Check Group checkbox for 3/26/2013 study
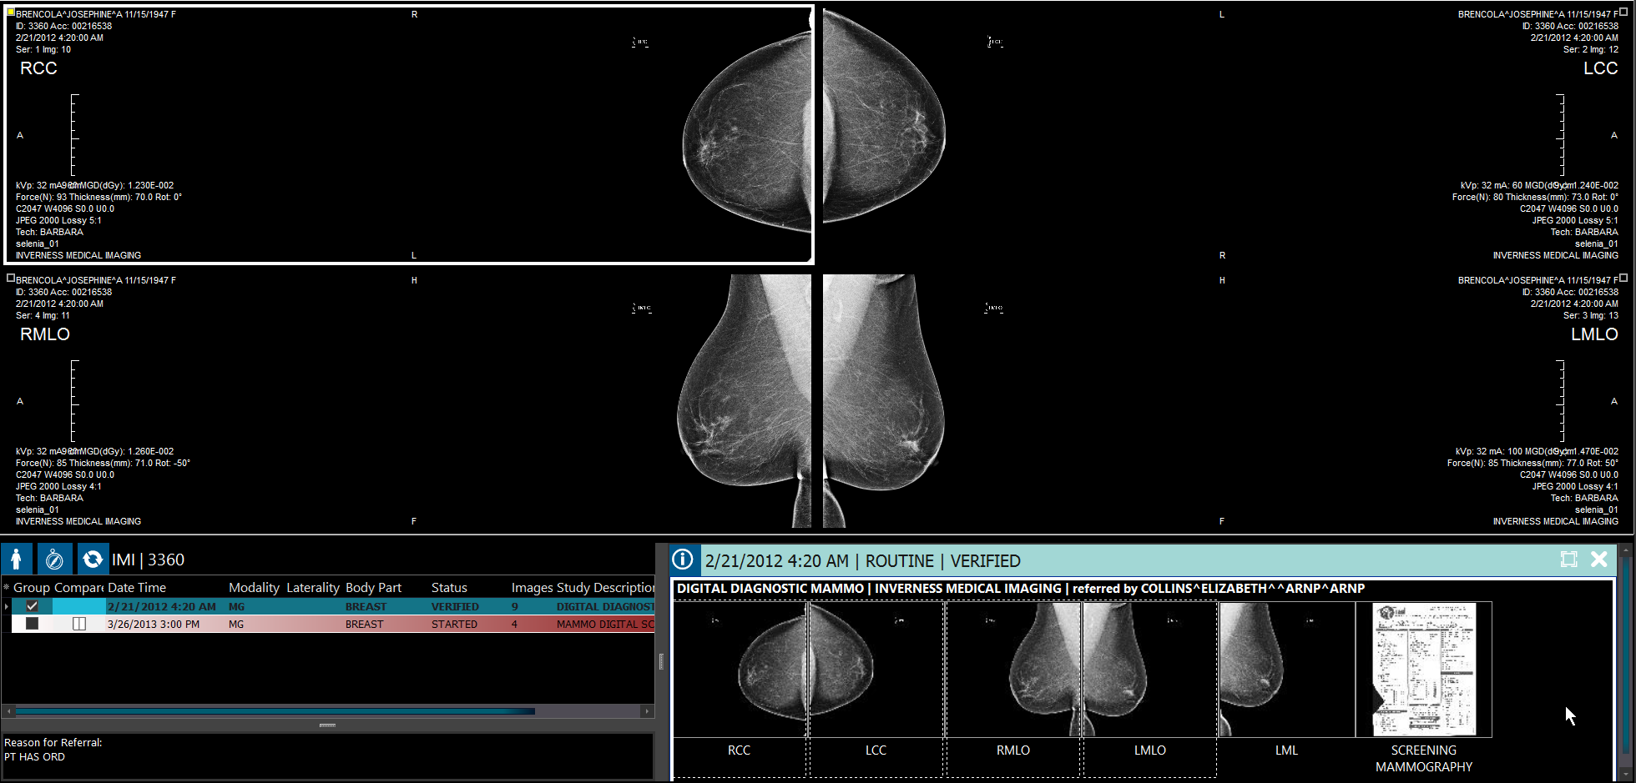Screen dimensions: 1636x783 point(32,624)
